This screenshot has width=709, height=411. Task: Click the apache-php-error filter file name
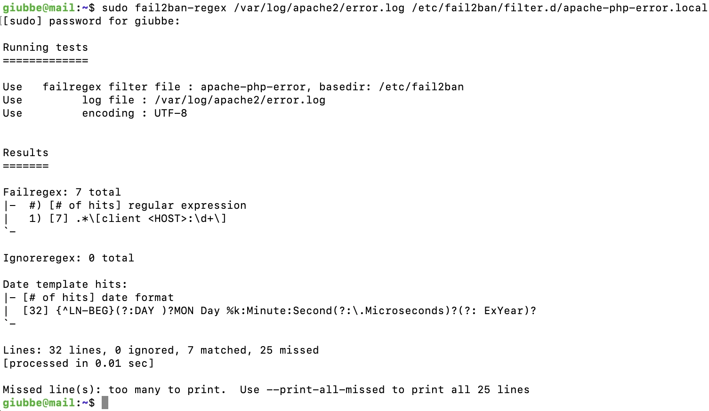click(253, 87)
